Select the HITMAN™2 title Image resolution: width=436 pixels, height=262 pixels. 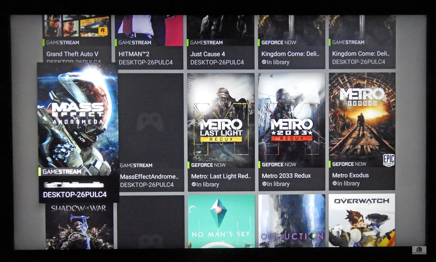pos(134,54)
